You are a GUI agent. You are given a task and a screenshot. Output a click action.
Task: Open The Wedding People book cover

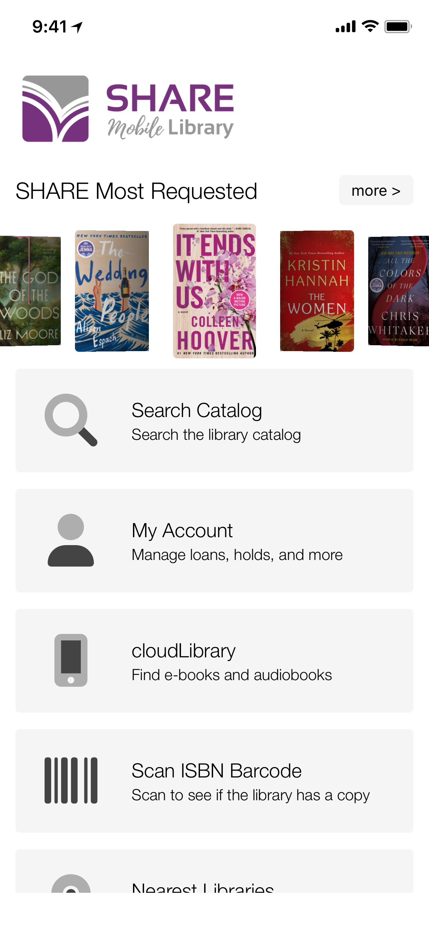112,291
